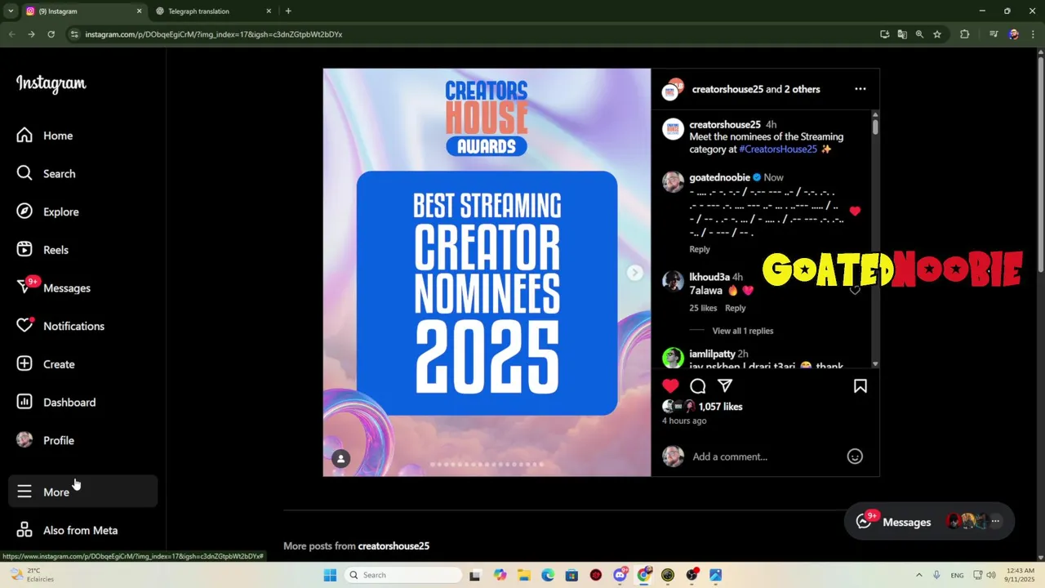The image size is (1045, 588).
Task: Reload the page
Action: click(x=51, y=34)
